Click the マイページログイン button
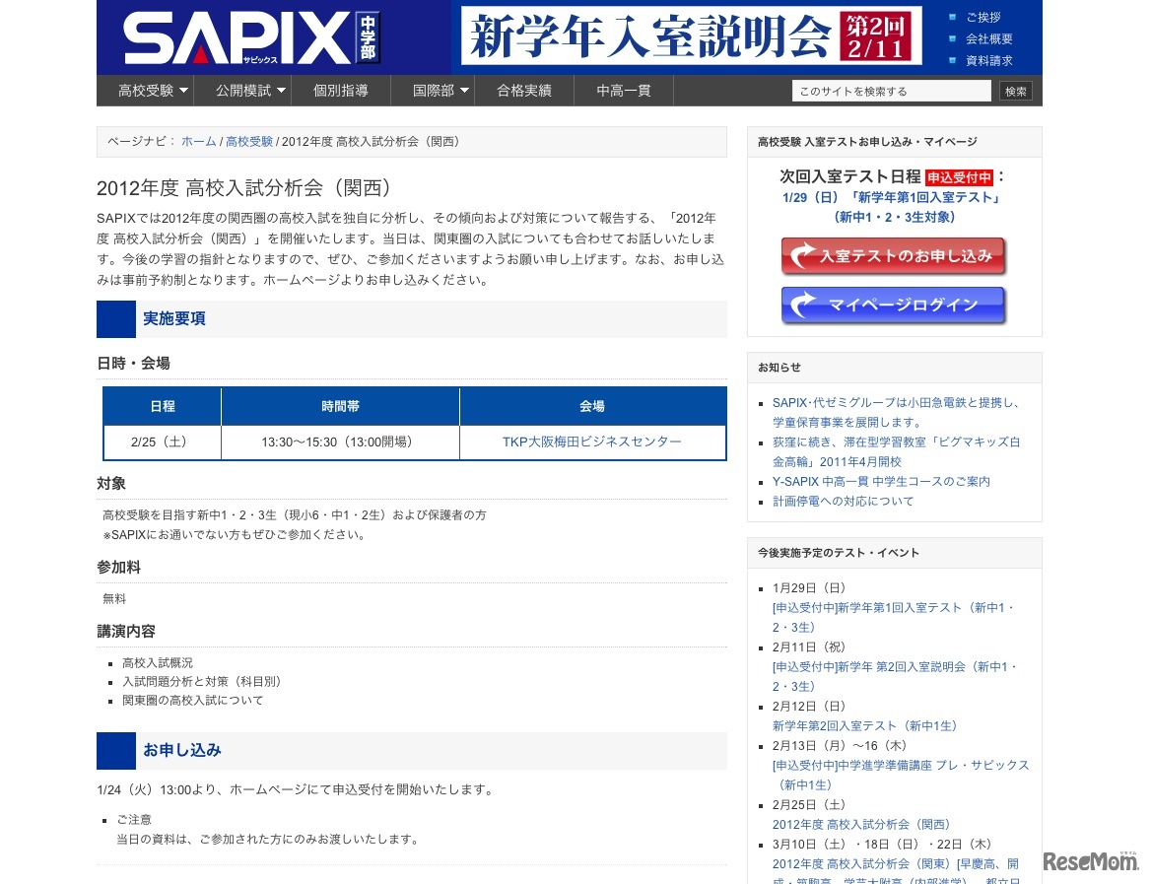Viewport: 1152px width, 884px height. tap(893, 306)
